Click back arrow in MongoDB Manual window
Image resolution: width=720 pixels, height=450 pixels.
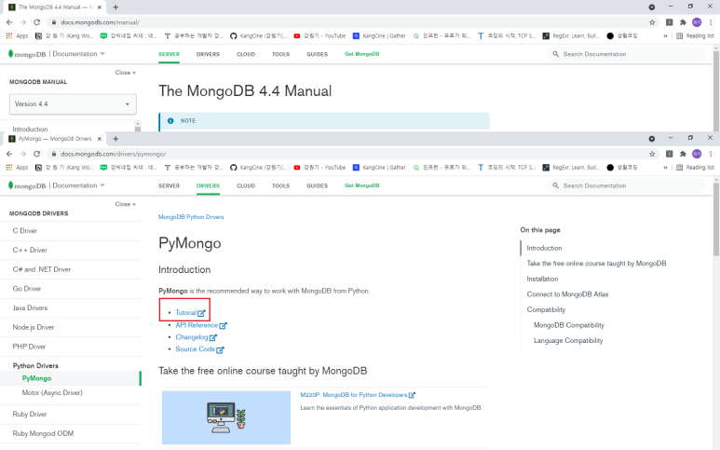9,22
